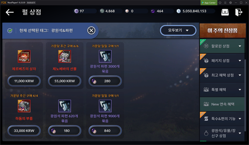Select the 제노베바의 선물 chest icon
This screenshot has height=145, width=249.
[x=65, y=56]
